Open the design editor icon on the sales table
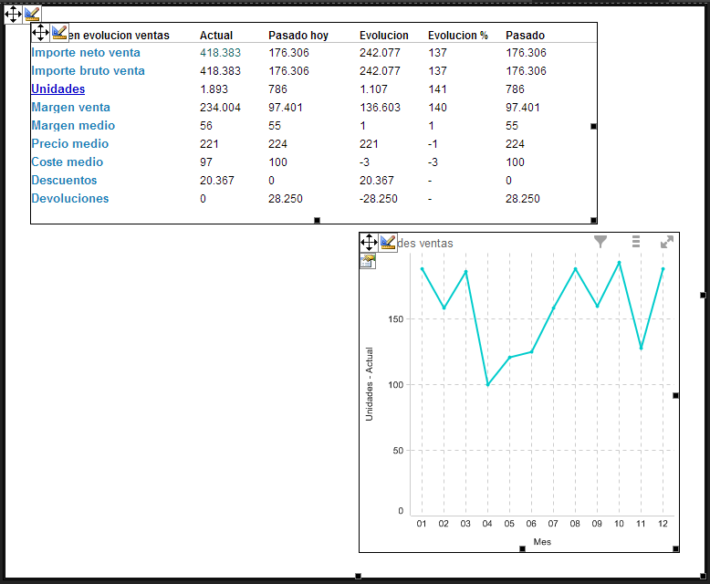 60,33
